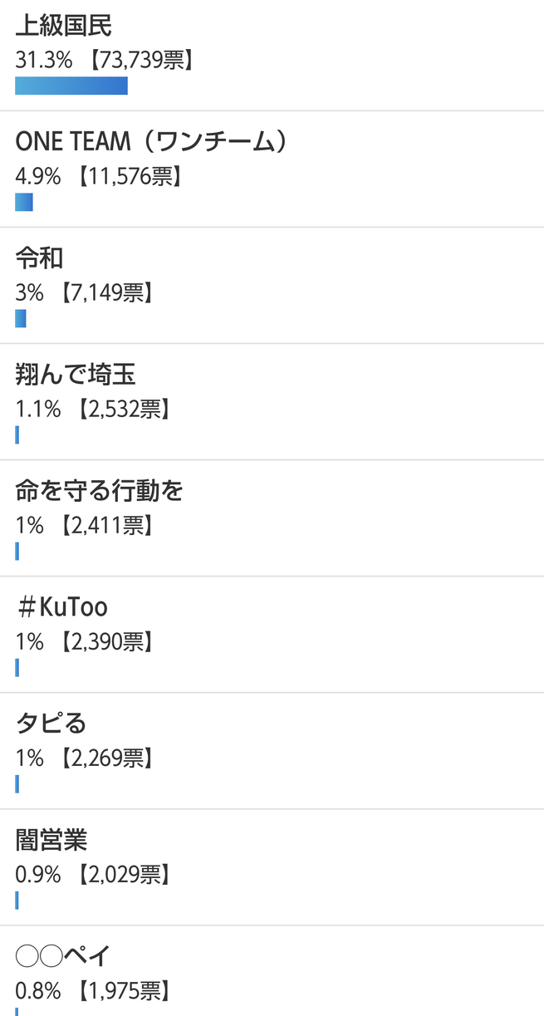
Task: Click the 0.9% 2,029票 result line
Action: tap(93, 875)
